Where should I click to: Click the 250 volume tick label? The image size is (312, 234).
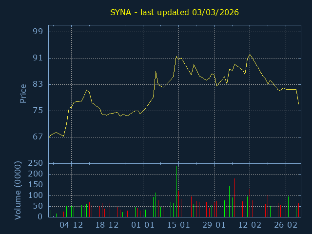tap(35, 163)
